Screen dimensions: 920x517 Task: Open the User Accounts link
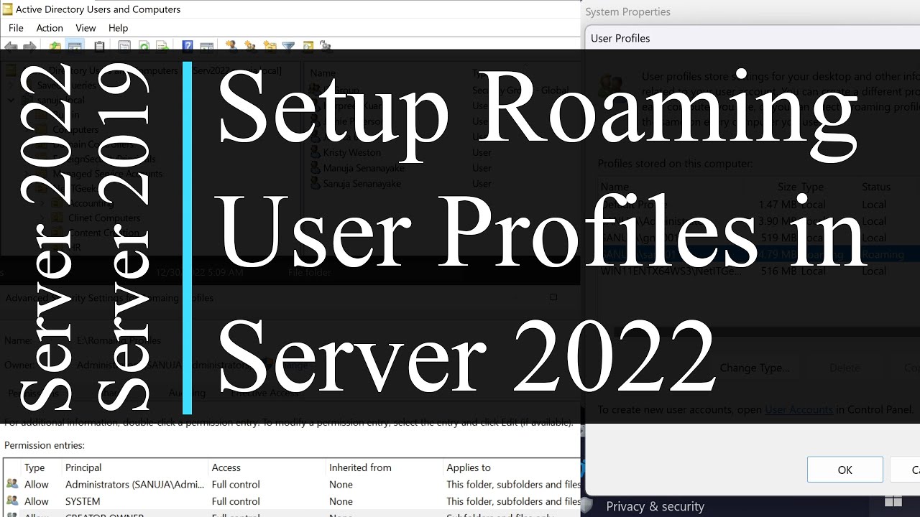point(799,410)
